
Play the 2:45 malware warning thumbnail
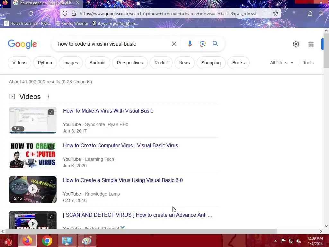click(x=33, y=189)
